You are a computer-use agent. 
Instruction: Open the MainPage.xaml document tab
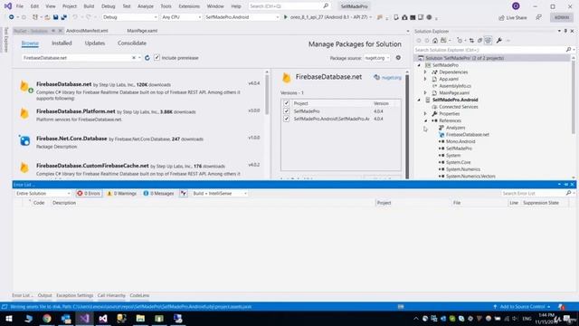(x=142, y=31)
